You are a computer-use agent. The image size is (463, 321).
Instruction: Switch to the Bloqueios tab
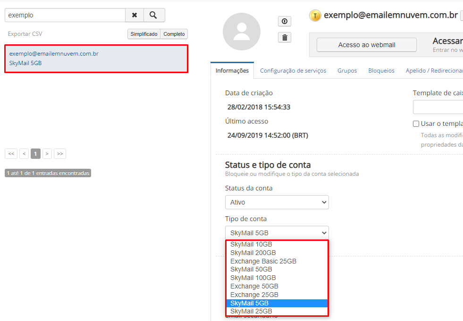381,71
